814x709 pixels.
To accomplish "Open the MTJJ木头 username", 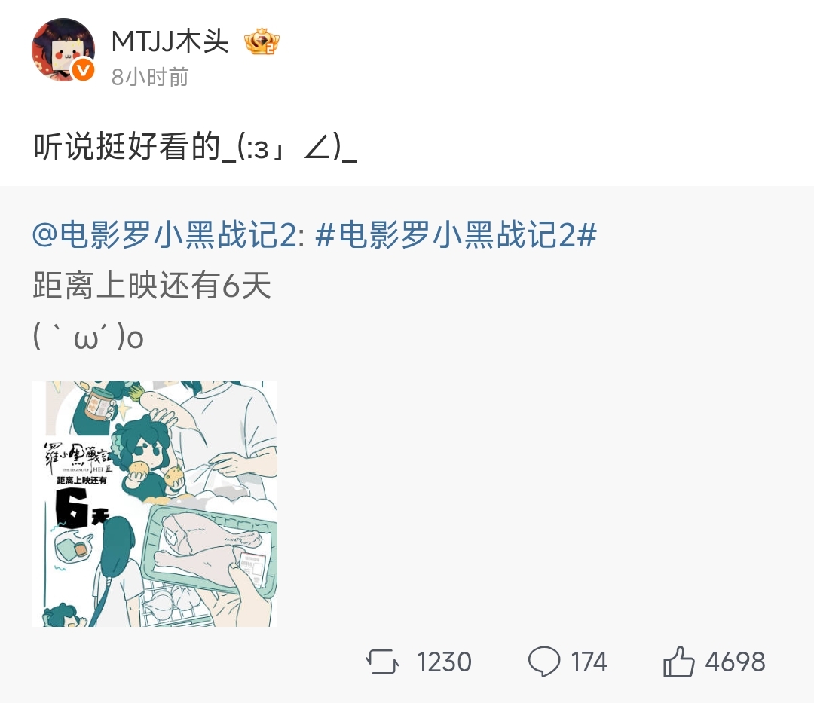I will tap(170, 41).
